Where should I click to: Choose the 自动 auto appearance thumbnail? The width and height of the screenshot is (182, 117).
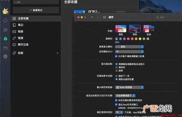pos(149,29)
